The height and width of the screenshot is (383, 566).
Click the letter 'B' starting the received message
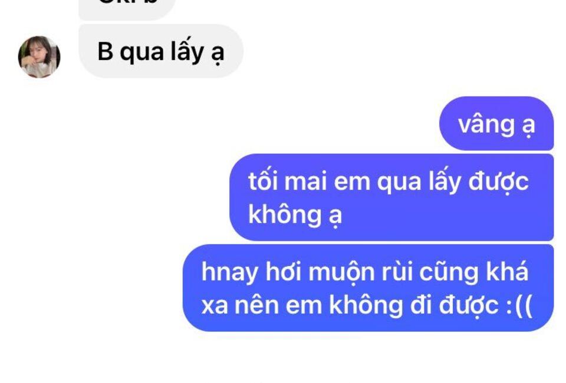[x=105, y=51]
